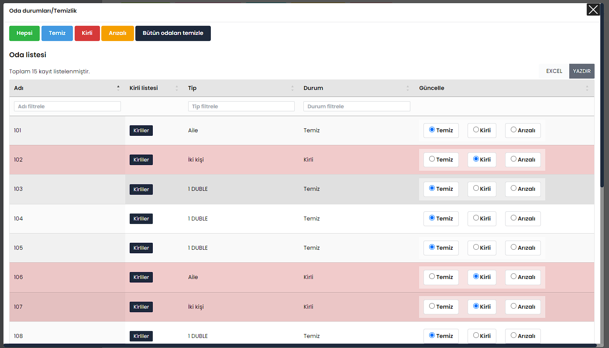The height and width of the screenshot is (348, 609).
Task: Select Temiz radio for room 101
Action: (x=432, y=130)
